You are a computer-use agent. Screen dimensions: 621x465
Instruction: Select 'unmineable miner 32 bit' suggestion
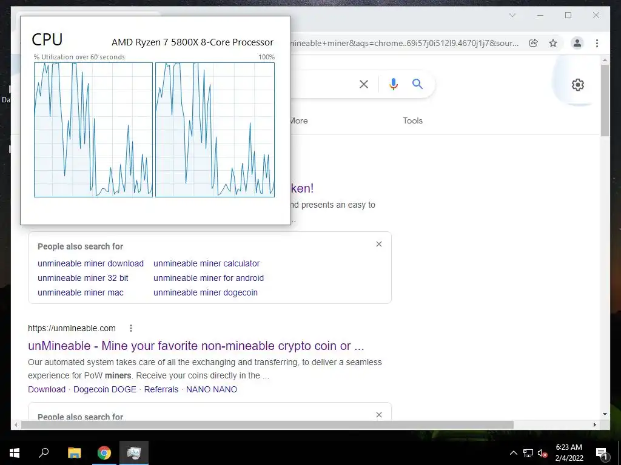click(x=82, y=278)
